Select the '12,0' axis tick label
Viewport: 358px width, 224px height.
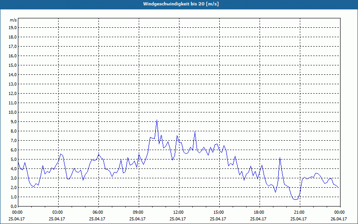coord(13,93)
